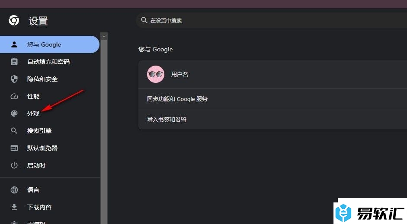The width and height of the screenshot is (407, 224).
Task: Click the sidebar scrollbar up arrow
Action: pyautogui.click(x=104, y=37)
